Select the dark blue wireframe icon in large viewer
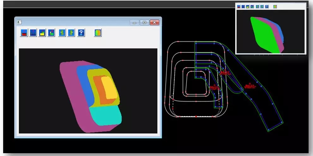The height and width of the screenshot is (156, 313). click(33, 33)
